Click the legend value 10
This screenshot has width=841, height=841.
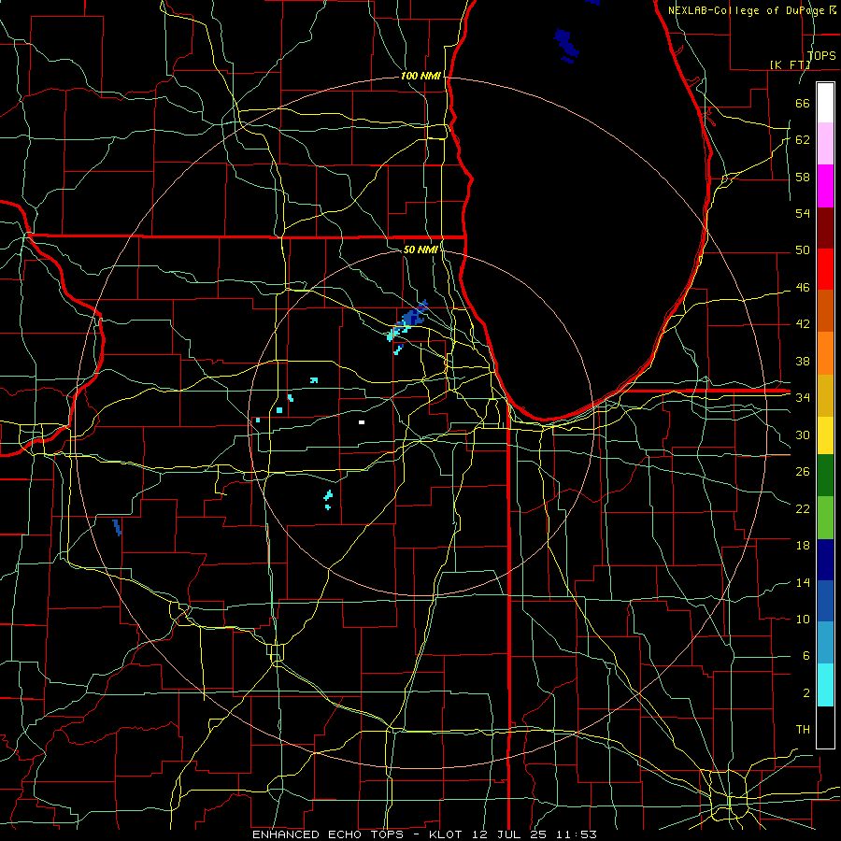pos(803,619)
